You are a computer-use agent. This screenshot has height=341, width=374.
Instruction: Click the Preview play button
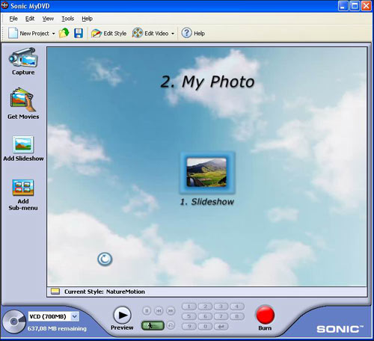pos(122,315)
